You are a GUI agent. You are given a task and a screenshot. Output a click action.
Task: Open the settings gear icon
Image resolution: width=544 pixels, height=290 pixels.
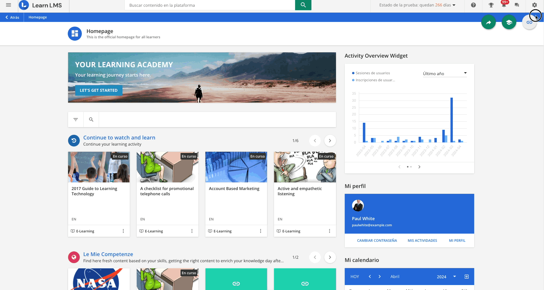[x=534, y=5]
